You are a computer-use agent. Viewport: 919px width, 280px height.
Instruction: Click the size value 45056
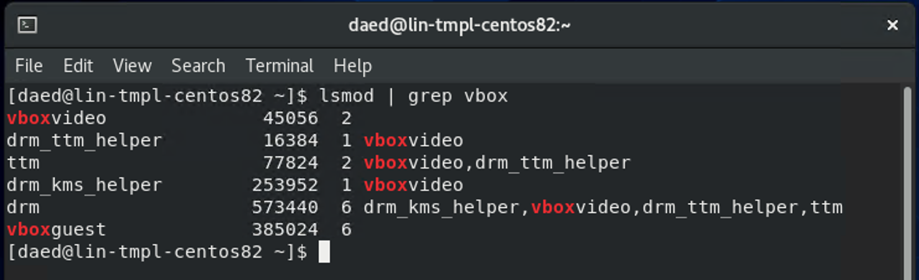[x=290, y=118]
